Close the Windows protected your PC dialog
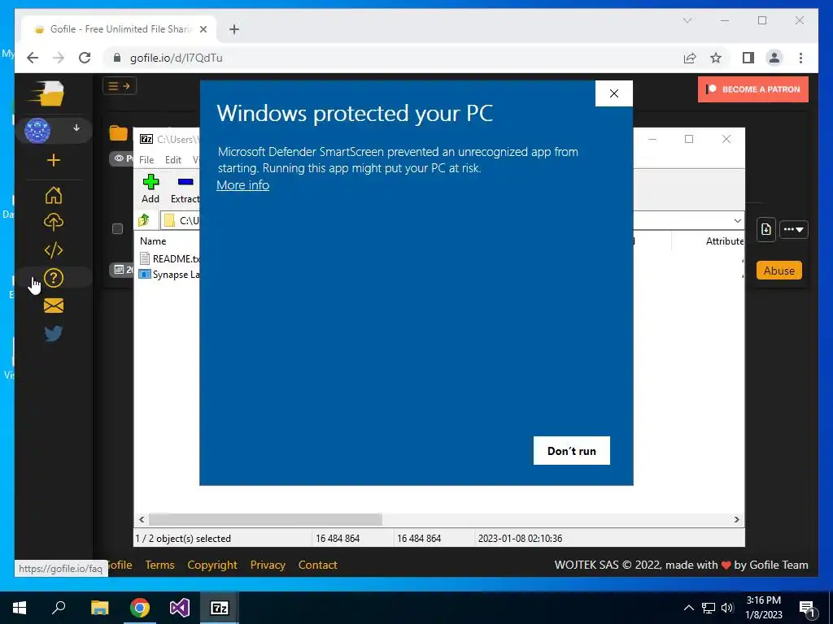The image size is (833, 624). click(613, 93)
